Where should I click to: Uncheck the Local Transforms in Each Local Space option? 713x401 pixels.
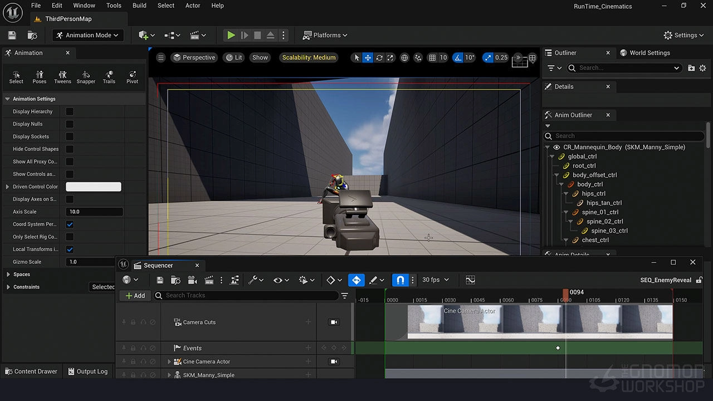(69, 249)
